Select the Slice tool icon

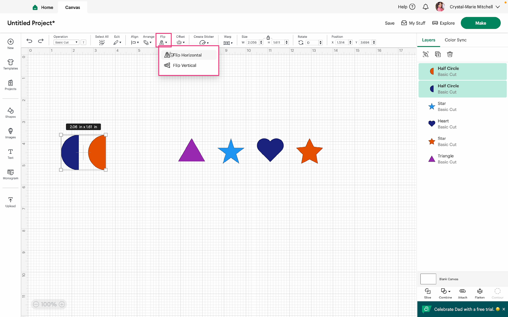(x=427, y=293)
